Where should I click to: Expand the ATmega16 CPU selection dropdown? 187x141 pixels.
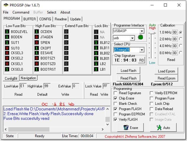(142, 50)
